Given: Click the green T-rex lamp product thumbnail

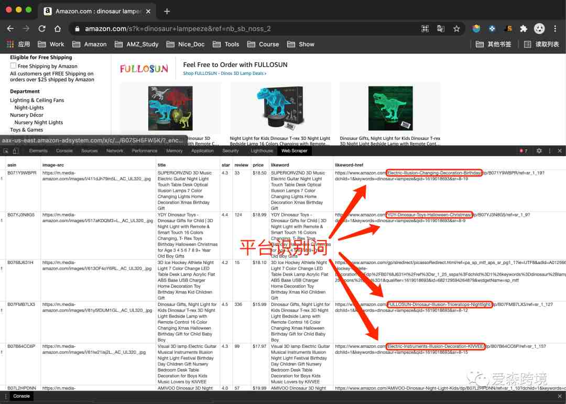Looking at the screenshot, I should pyautogui.click(x=390, y=108).
